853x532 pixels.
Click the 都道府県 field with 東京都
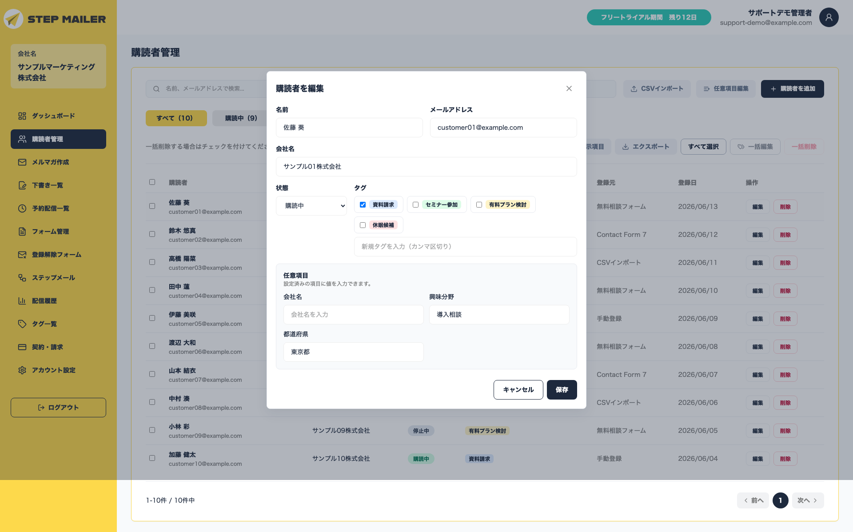tap(354, 352)
